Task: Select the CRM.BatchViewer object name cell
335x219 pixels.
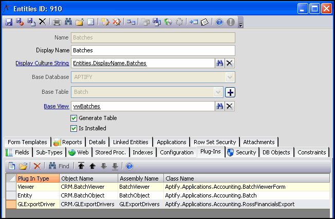Action: pyautogui.click(x=88, y=187)
